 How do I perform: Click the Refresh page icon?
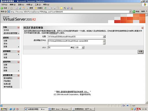[20, 8]
